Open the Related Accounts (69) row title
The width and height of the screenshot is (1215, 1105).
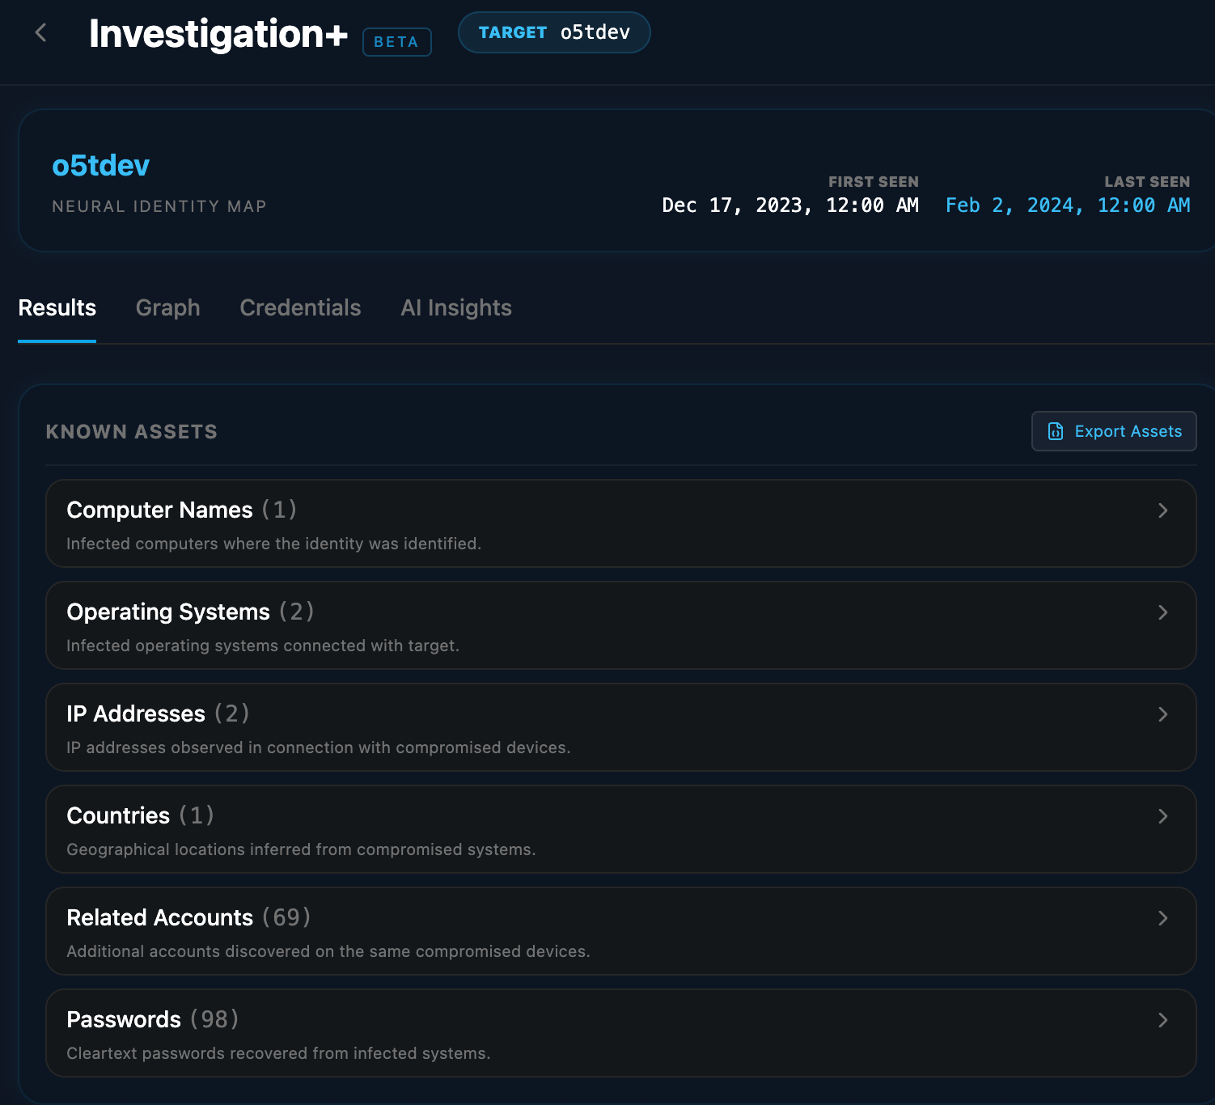point(188,917)
